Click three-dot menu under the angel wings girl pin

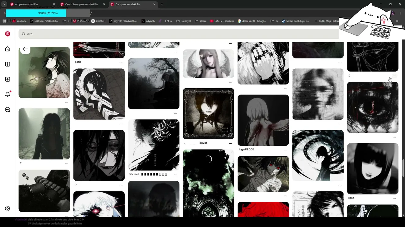click(x=230, y=82)
